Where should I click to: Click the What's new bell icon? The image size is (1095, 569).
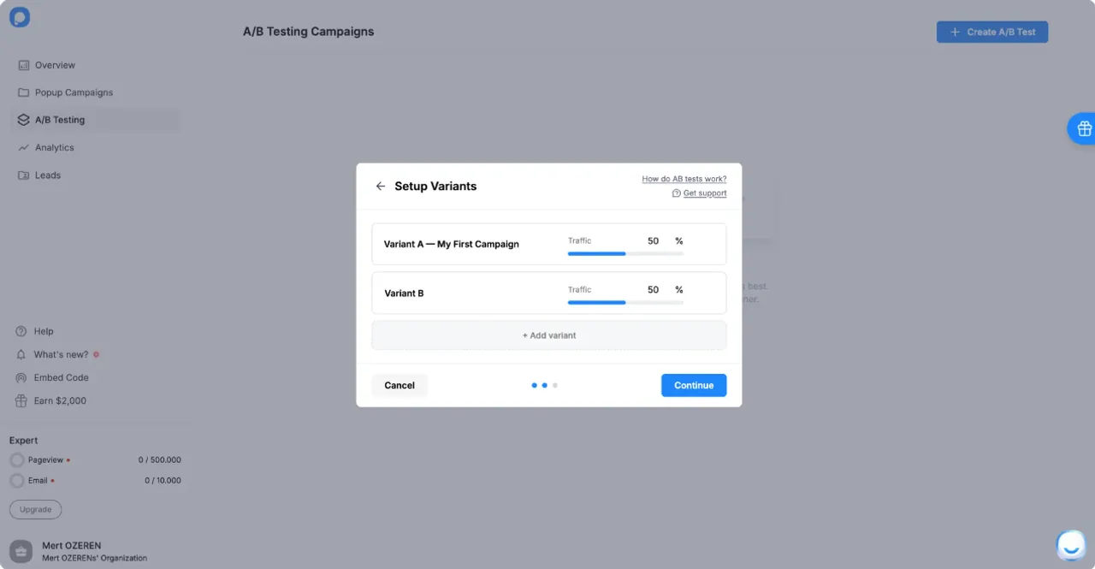[21, 354]
